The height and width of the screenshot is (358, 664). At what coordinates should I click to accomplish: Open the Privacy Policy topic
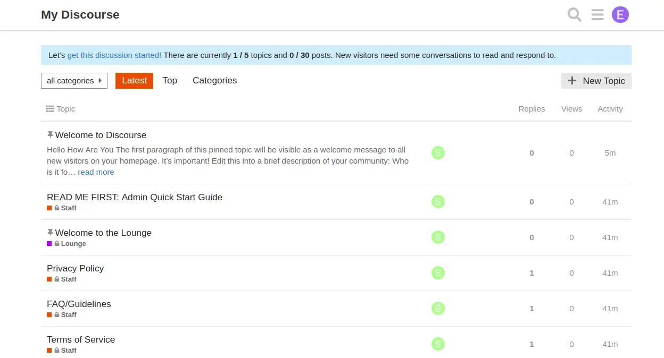(75, 268)
